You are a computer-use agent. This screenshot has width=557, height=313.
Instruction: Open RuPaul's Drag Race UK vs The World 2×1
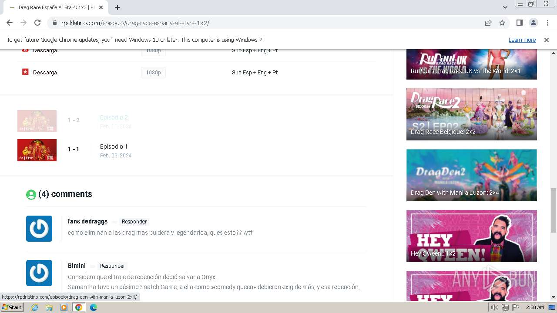coord(471,64)
